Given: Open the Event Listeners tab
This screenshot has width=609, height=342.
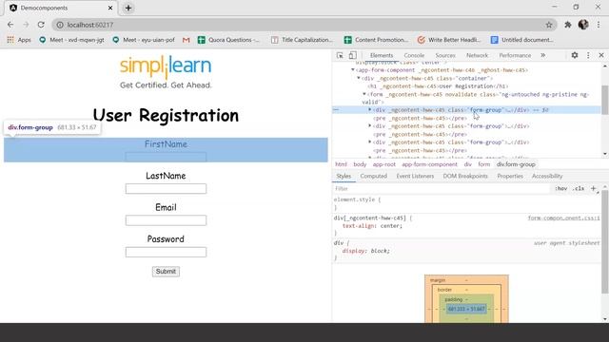Looking at the screenshot, I should [415, 176].
